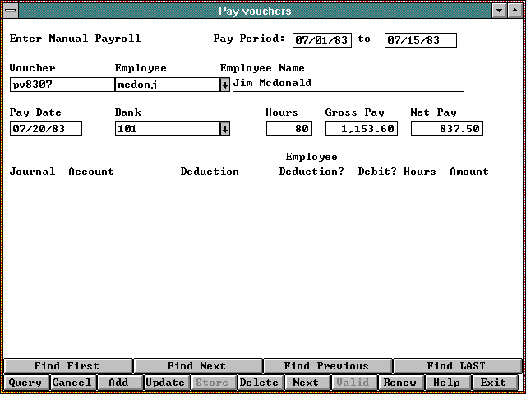Go to Next record button
This screenshot has width=526, height=394.
point(306,383)
